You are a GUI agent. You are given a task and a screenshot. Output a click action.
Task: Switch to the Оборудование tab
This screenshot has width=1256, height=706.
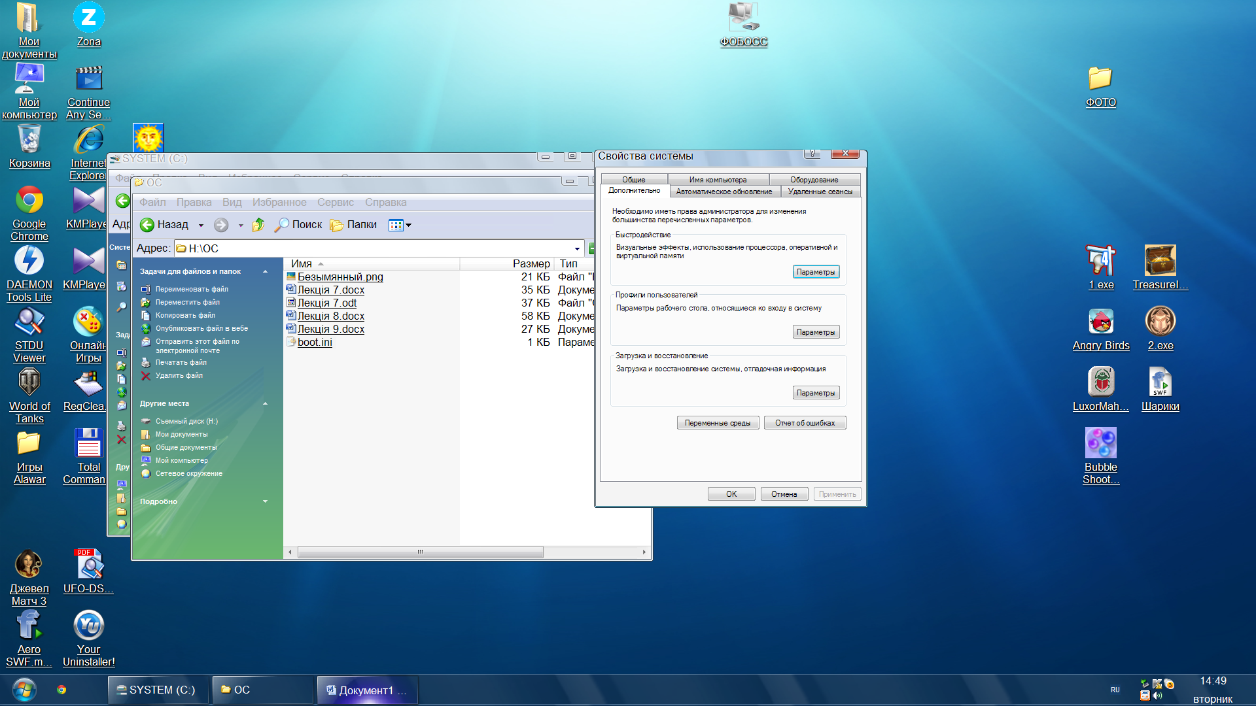(814, 180)
